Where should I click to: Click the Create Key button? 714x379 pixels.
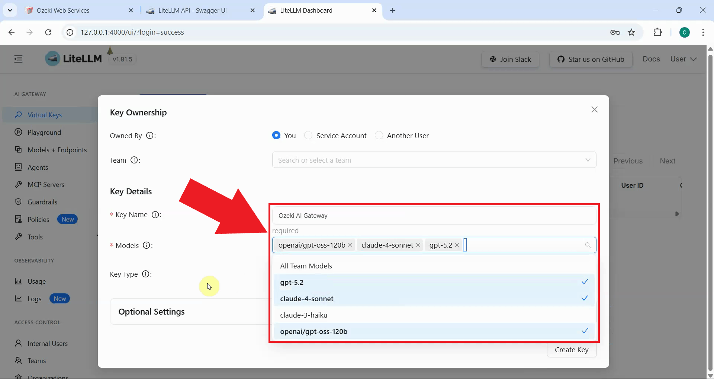point(571,350)
